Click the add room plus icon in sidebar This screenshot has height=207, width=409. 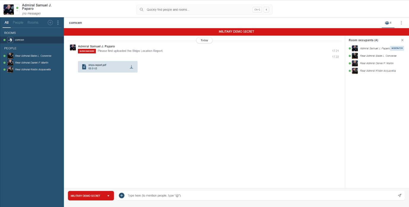point(50,23)
